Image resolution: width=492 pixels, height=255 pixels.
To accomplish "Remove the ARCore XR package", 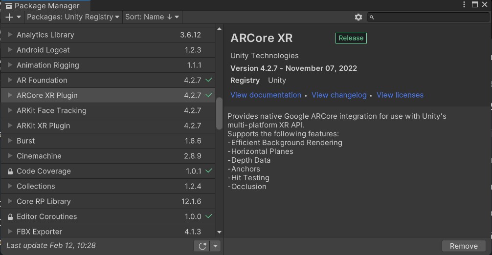I will click(464, 246).
